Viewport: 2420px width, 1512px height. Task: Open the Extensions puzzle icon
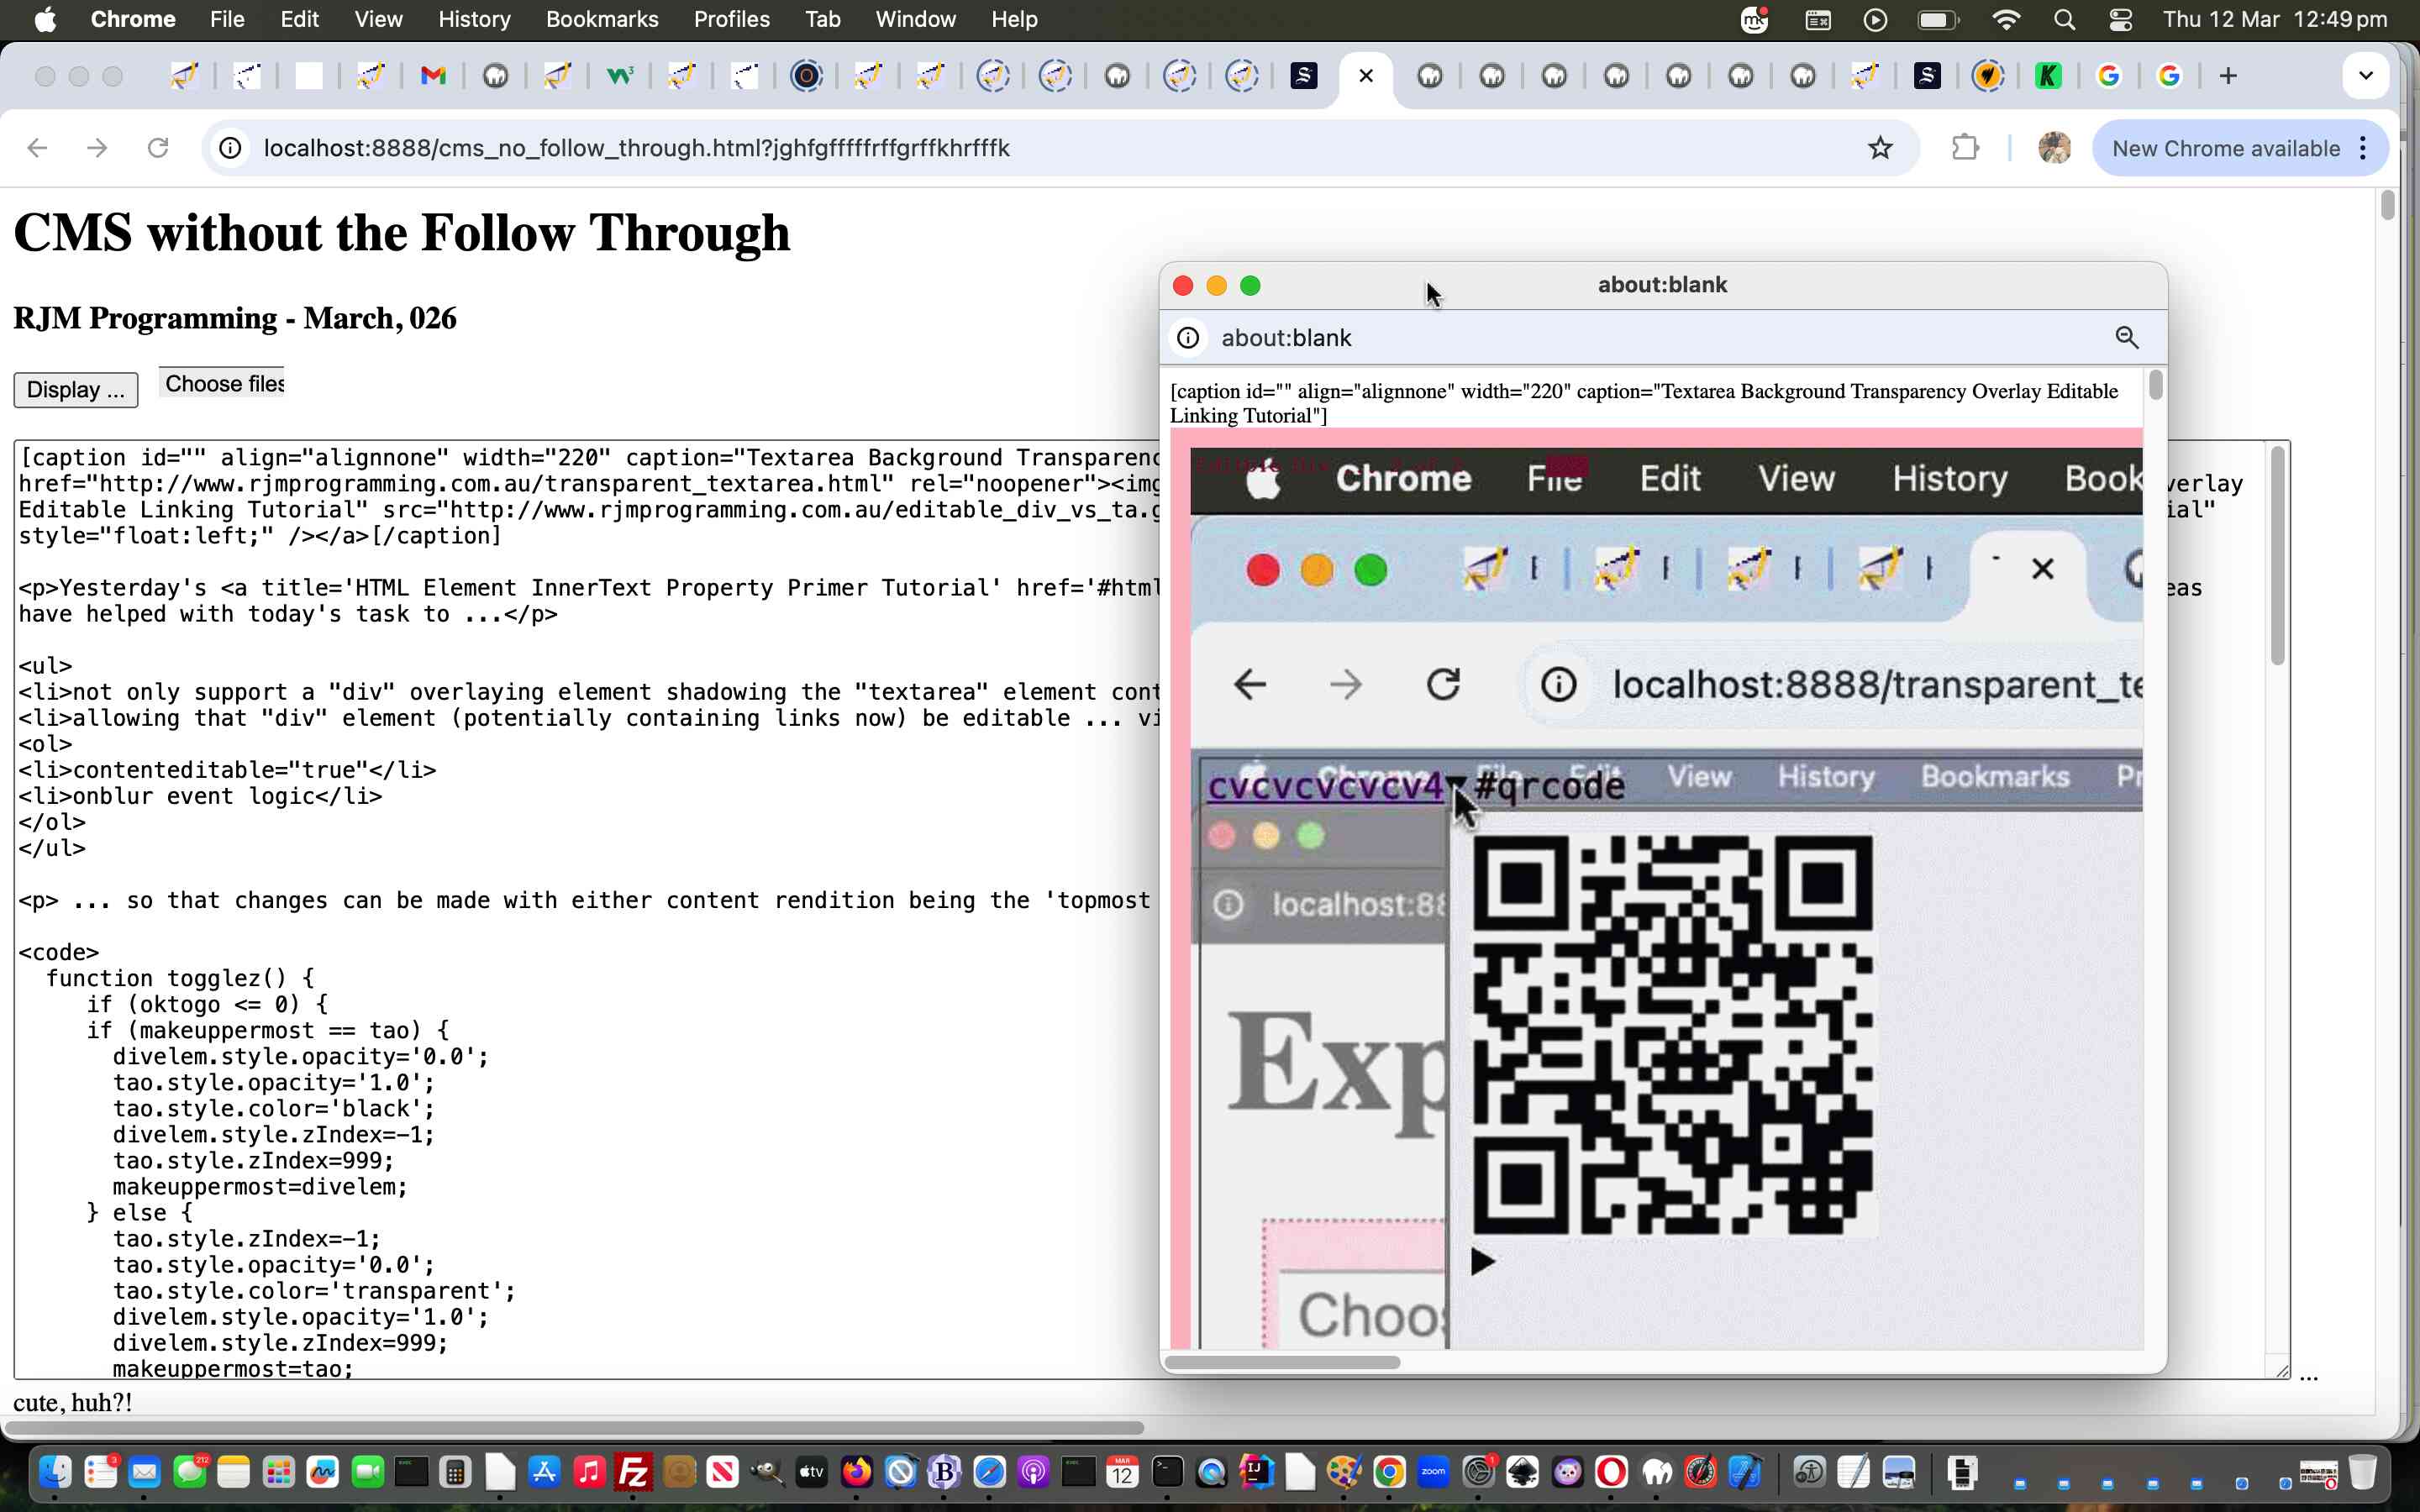(x=1965, y=148)
